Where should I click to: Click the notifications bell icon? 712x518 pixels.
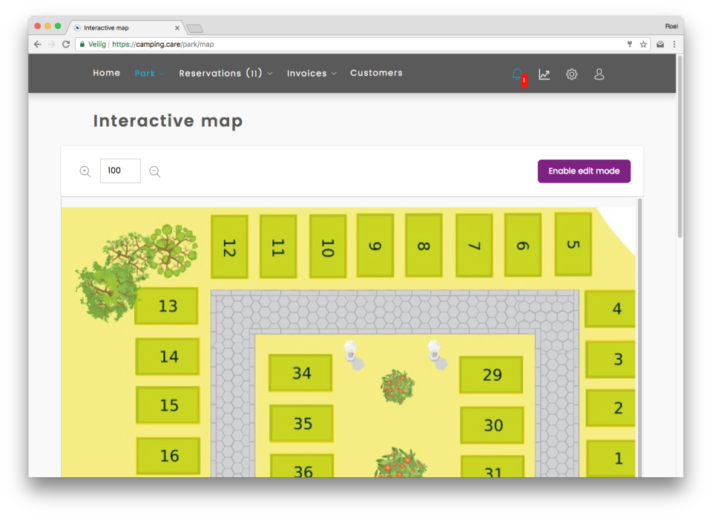click(x=517, y=74)
